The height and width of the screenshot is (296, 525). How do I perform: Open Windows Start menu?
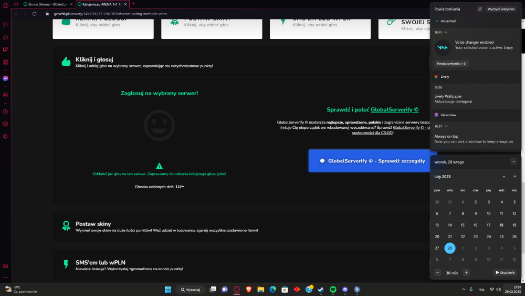pyautogui.click(x=168, y=289)
